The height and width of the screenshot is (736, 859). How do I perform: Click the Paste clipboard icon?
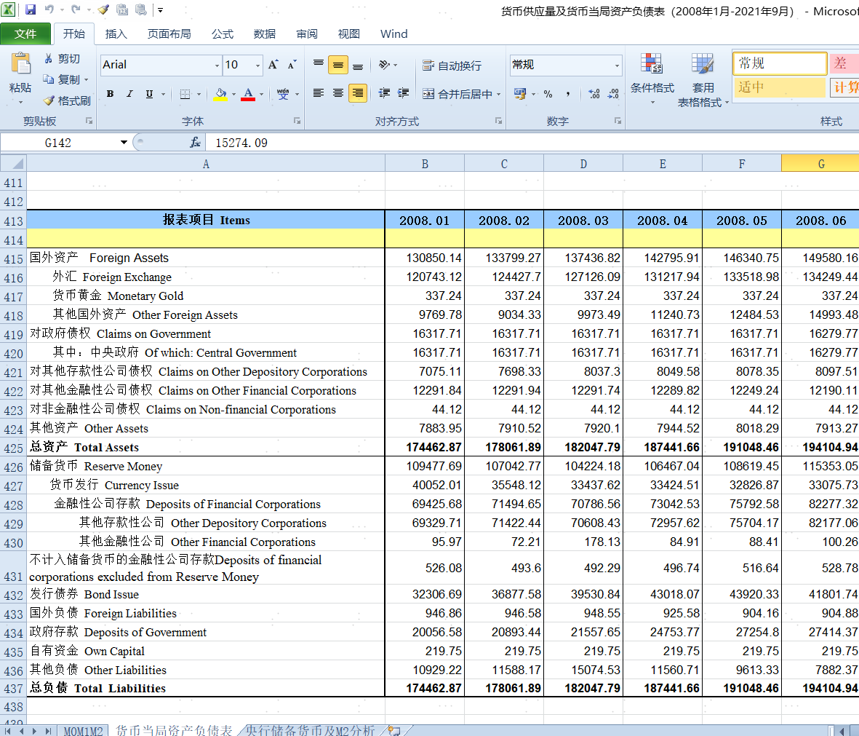(20, 66)
